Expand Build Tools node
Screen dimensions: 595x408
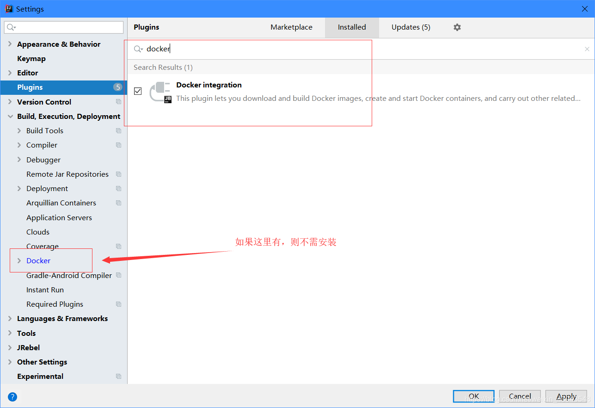tap(19, 131)
